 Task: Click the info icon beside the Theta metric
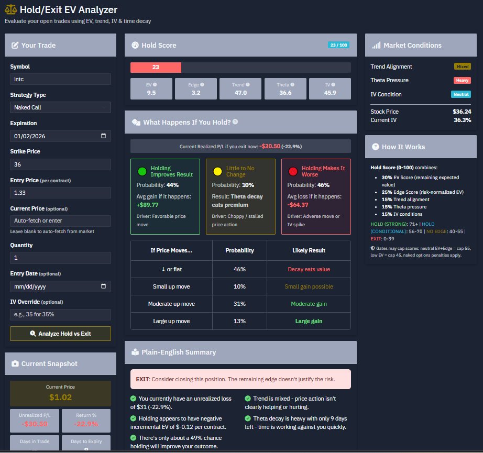pos(293,85)
